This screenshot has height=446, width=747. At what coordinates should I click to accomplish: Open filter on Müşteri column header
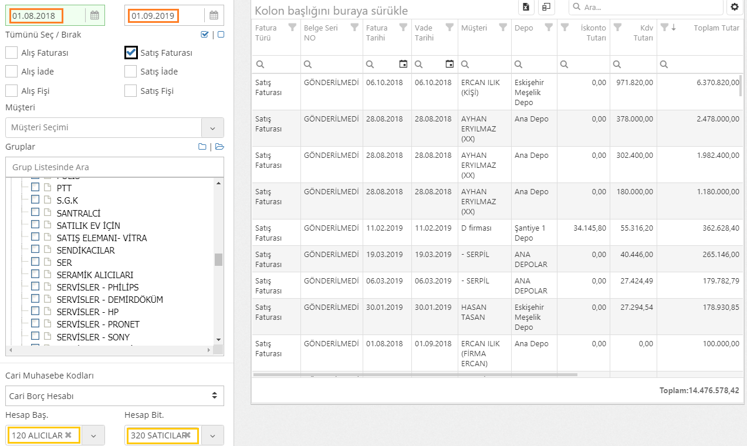tap(503, 27)
